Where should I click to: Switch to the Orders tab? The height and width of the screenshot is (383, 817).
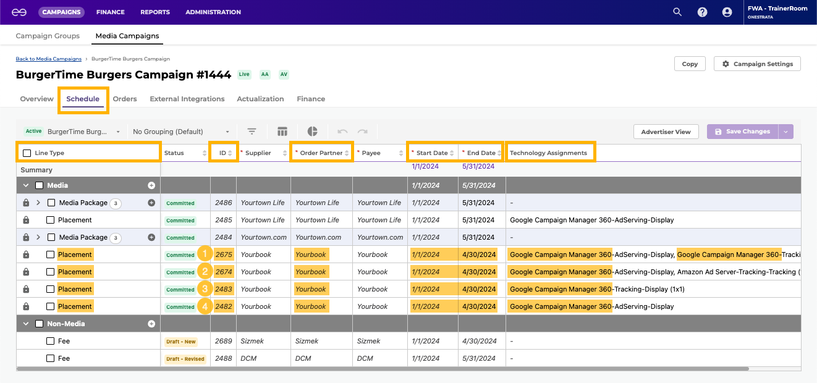125,99
